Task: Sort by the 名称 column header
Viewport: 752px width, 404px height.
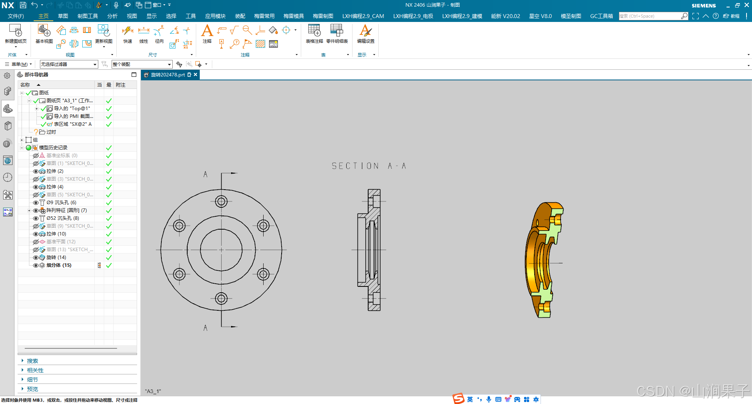Action: point(56,85)
